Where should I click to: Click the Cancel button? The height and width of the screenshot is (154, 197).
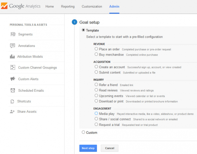click(110, 148)
